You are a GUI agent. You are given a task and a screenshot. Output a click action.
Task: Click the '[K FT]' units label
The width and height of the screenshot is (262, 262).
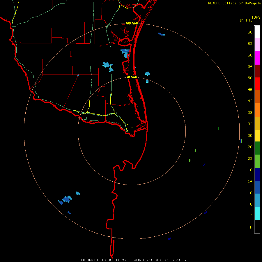click(246, 20)
